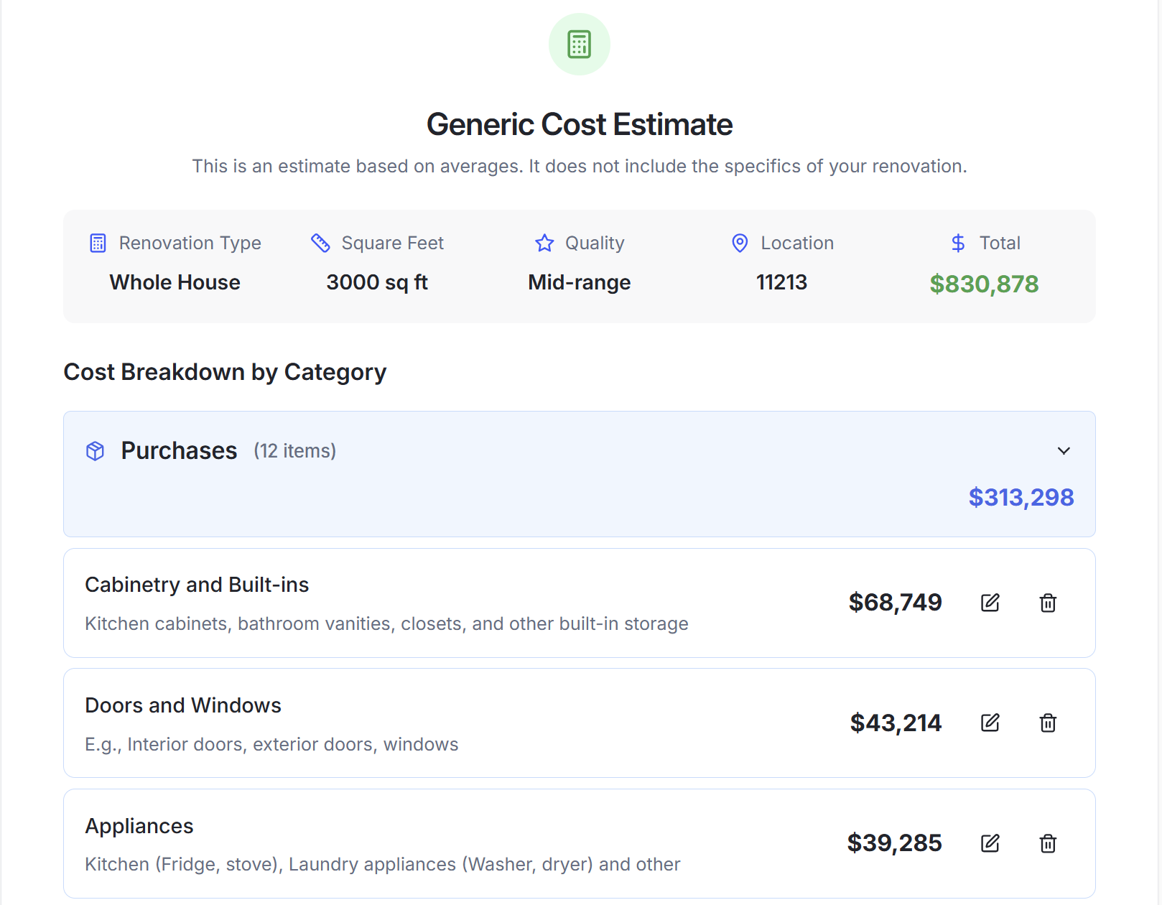This screenshot has height=905, width=1162.
Task: Click the $313,298 Purchases subtotal
Action: tap(1021, 497)
